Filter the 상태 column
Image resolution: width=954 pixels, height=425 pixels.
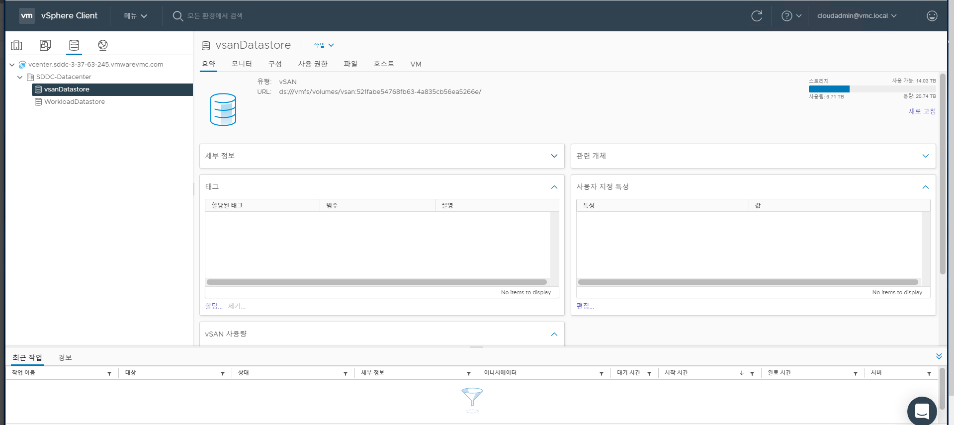pyautogui.click(x=346, y=373)
